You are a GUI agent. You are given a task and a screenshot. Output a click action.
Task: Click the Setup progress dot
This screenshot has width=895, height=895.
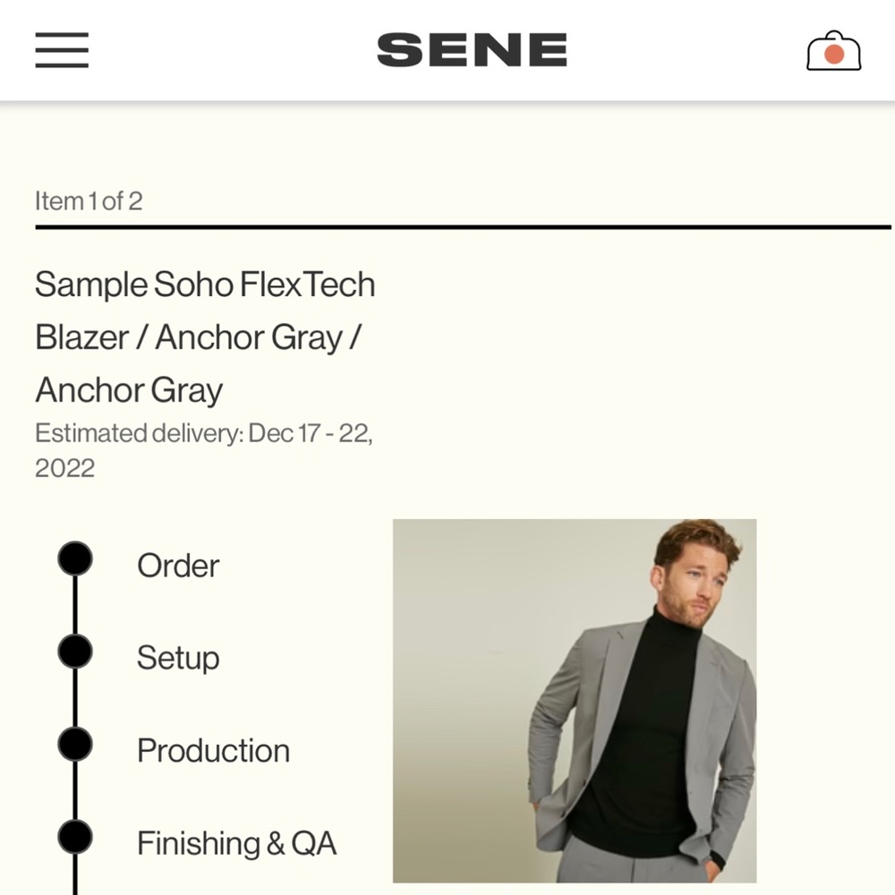click(x=75, y=652)
